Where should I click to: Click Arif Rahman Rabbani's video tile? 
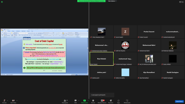point(173,45)
